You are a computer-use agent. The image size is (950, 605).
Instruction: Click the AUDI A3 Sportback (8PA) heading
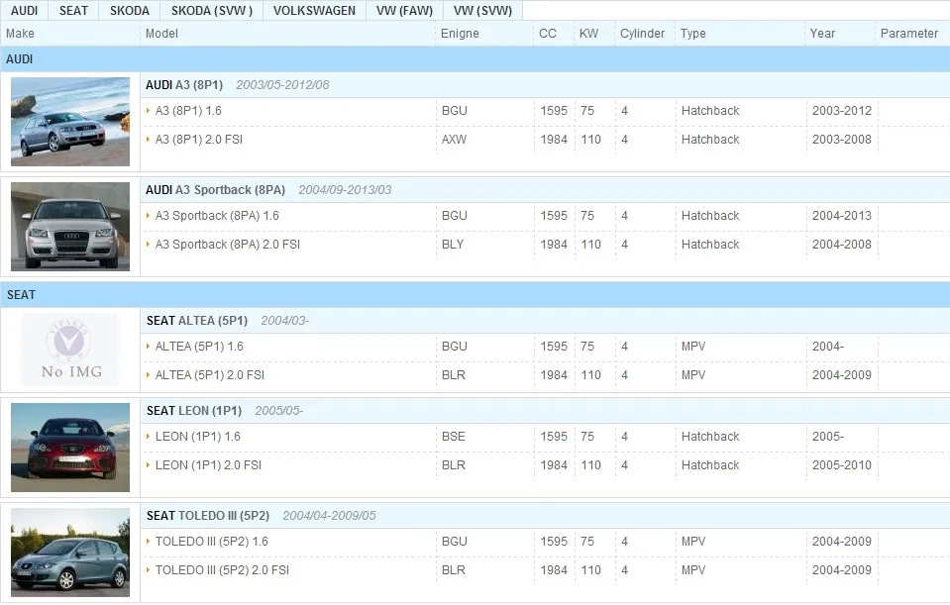tap(215, 189)
